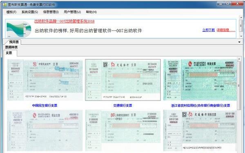Click the check list vertical scrollbar thumb
Viewport: 245px width, 153px height.
click(239, 85)
